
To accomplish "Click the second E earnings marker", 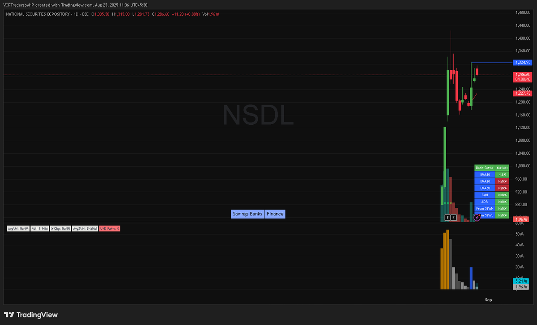I will (x=454, y=218).
